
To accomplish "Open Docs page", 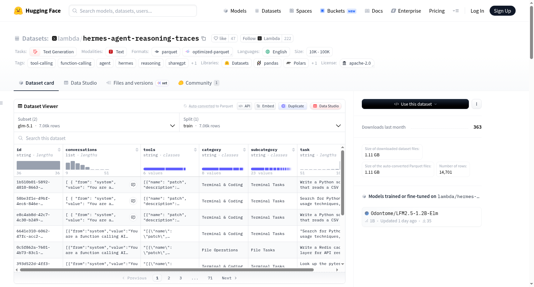I will point(374,11).
